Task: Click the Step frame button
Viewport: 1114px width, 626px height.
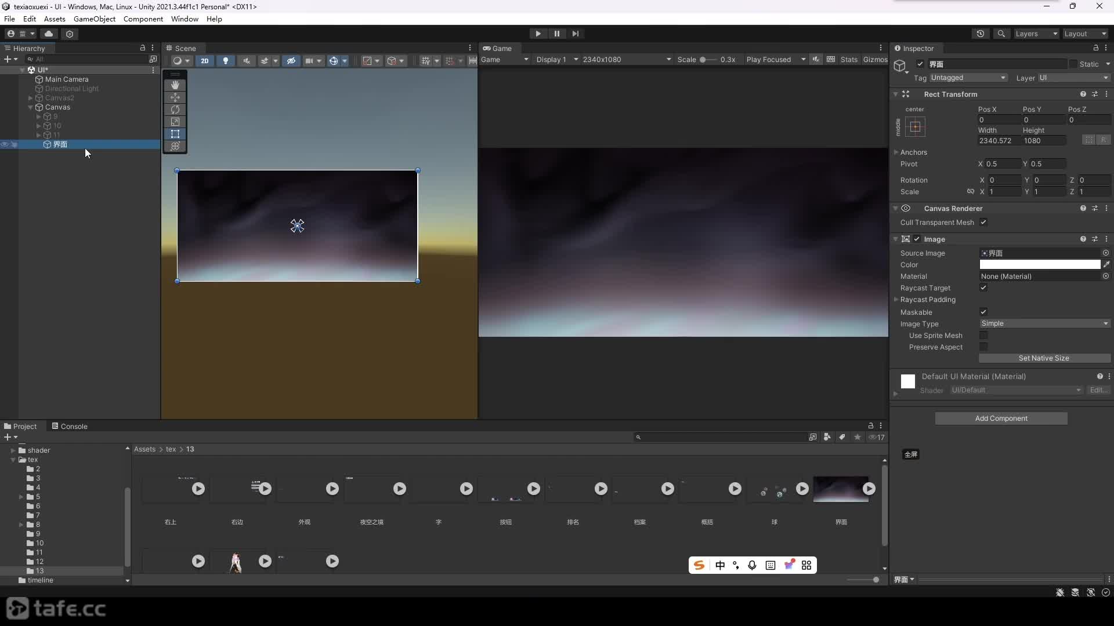Action: [575, 34]
